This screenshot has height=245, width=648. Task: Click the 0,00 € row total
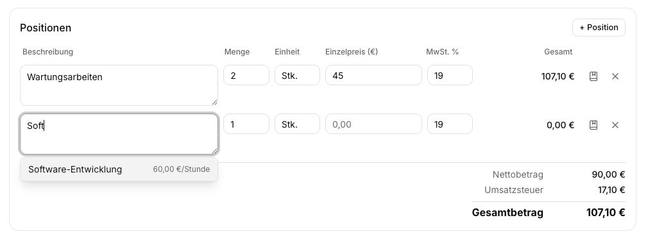[560, 125]
